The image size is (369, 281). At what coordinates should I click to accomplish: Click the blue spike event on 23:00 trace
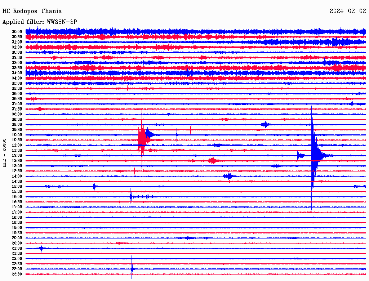132,268
